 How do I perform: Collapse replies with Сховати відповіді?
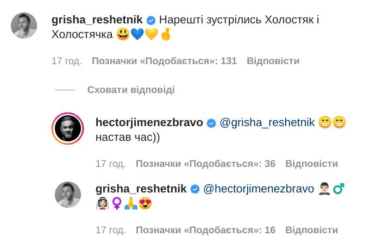coord(131,90)
